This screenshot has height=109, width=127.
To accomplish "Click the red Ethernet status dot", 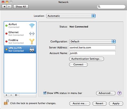I will tap(6, 33).
